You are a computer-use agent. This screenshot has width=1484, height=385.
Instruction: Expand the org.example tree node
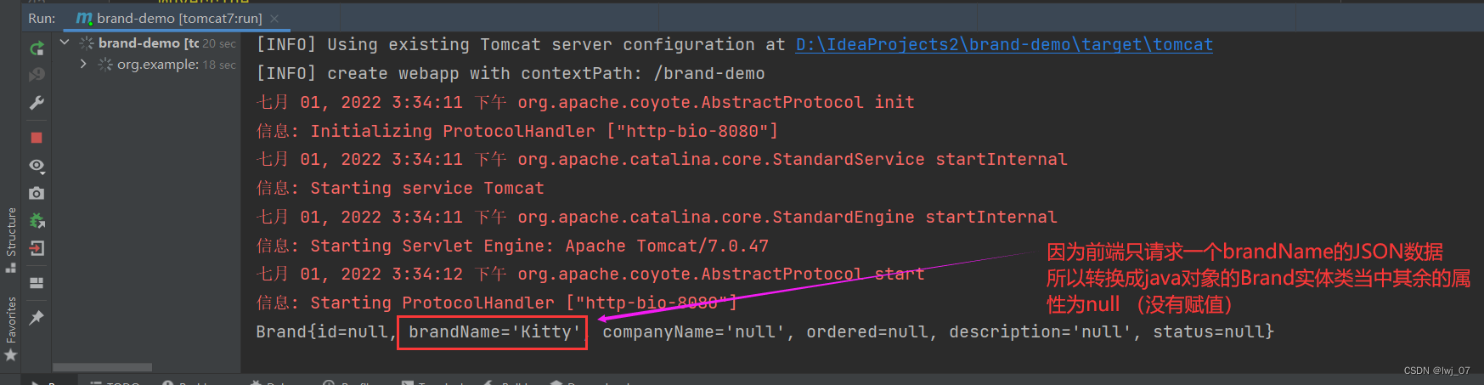pyautogui.click(x=82, y=64)
